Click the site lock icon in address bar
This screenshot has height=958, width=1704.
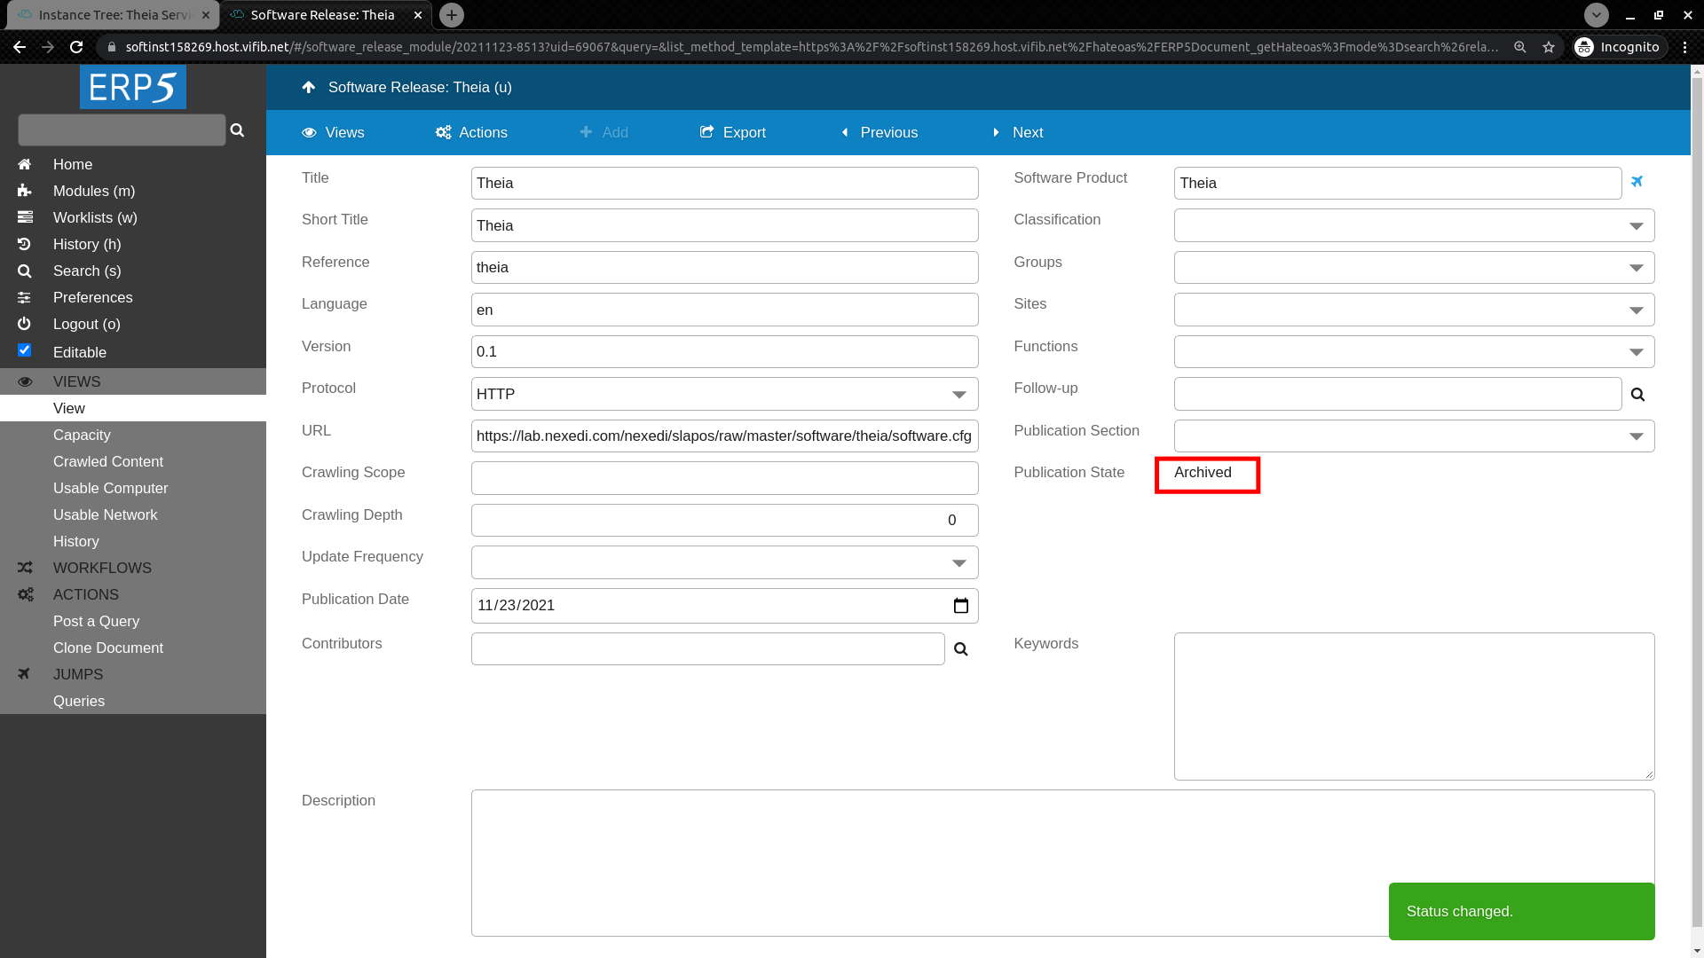(x=111, y=47)
